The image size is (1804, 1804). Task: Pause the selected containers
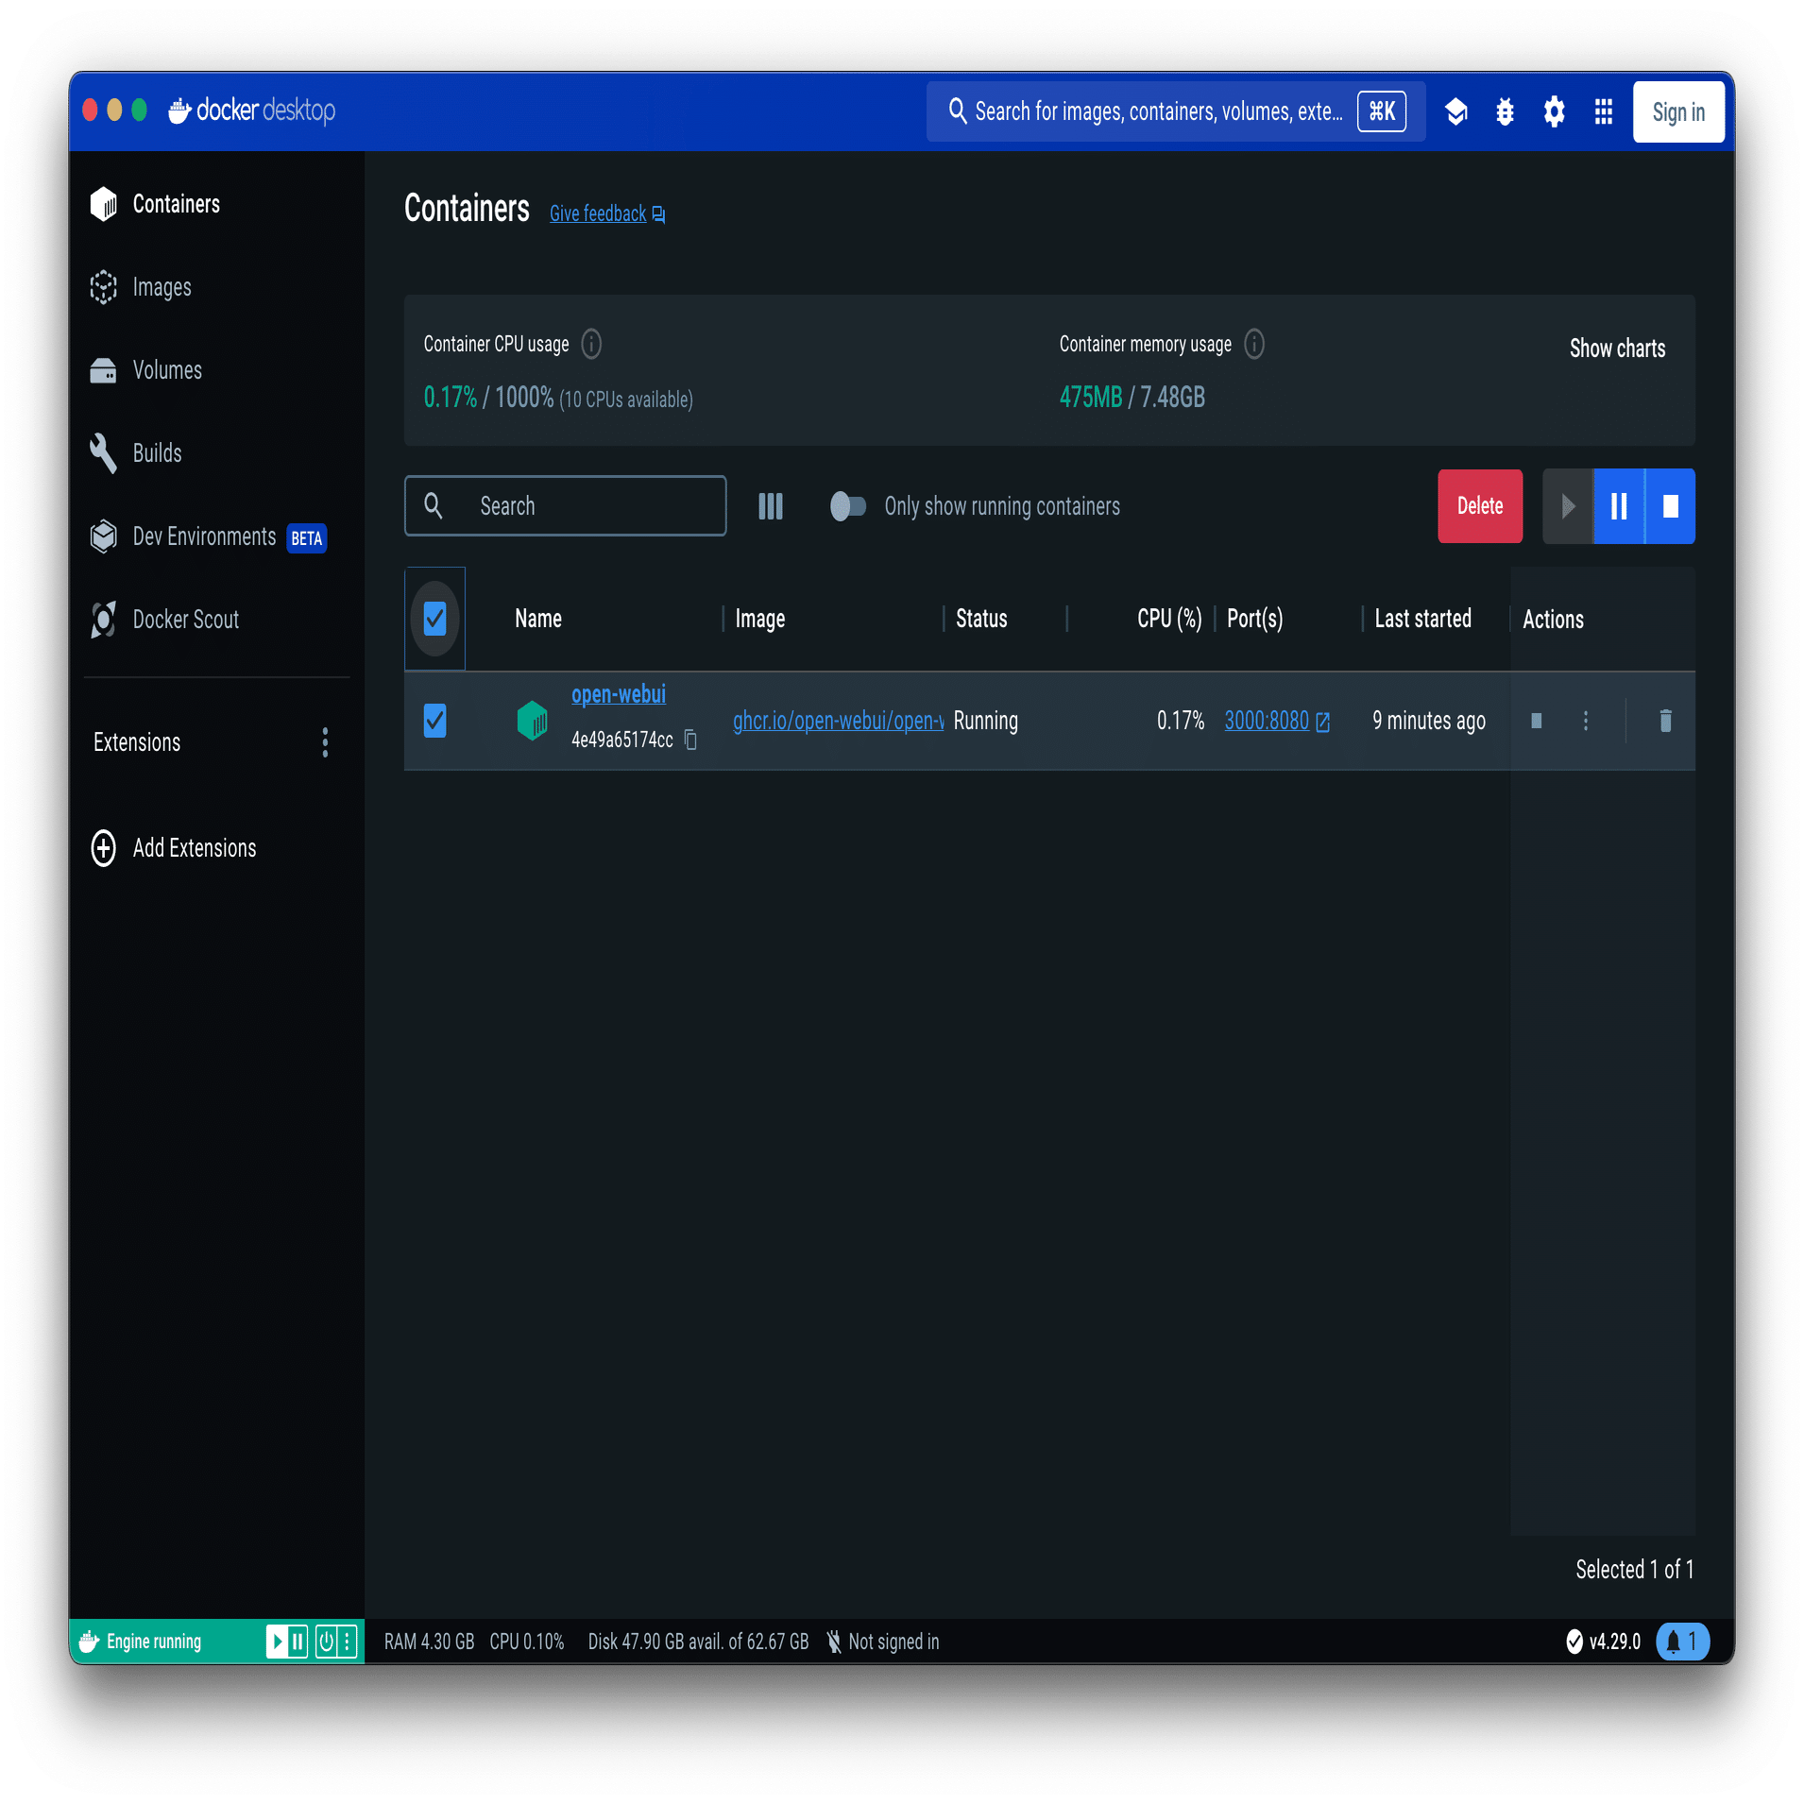1619,506
